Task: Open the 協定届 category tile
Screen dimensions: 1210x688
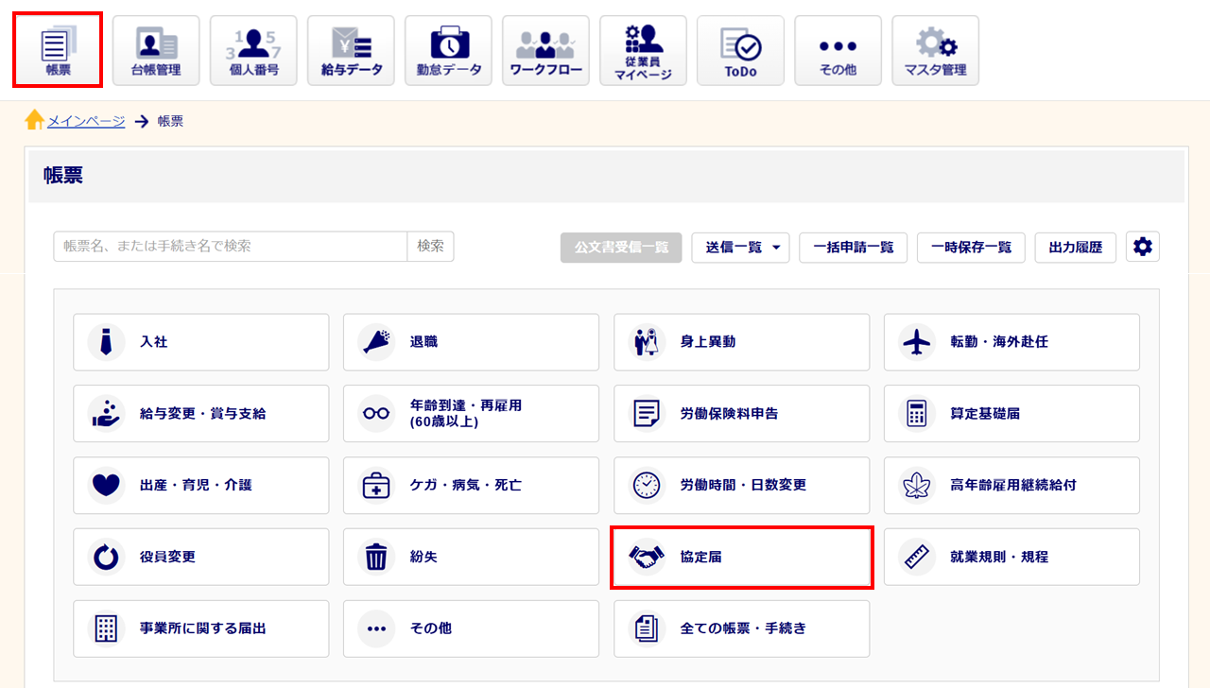Action: pyautogui.click(x=741, y=558)
